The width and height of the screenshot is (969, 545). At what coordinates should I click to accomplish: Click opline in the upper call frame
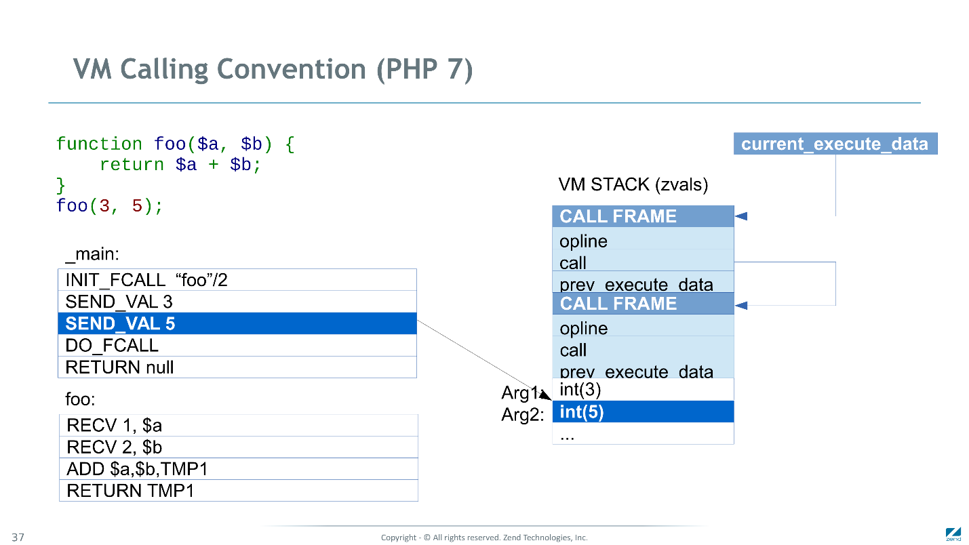point(643,241)
